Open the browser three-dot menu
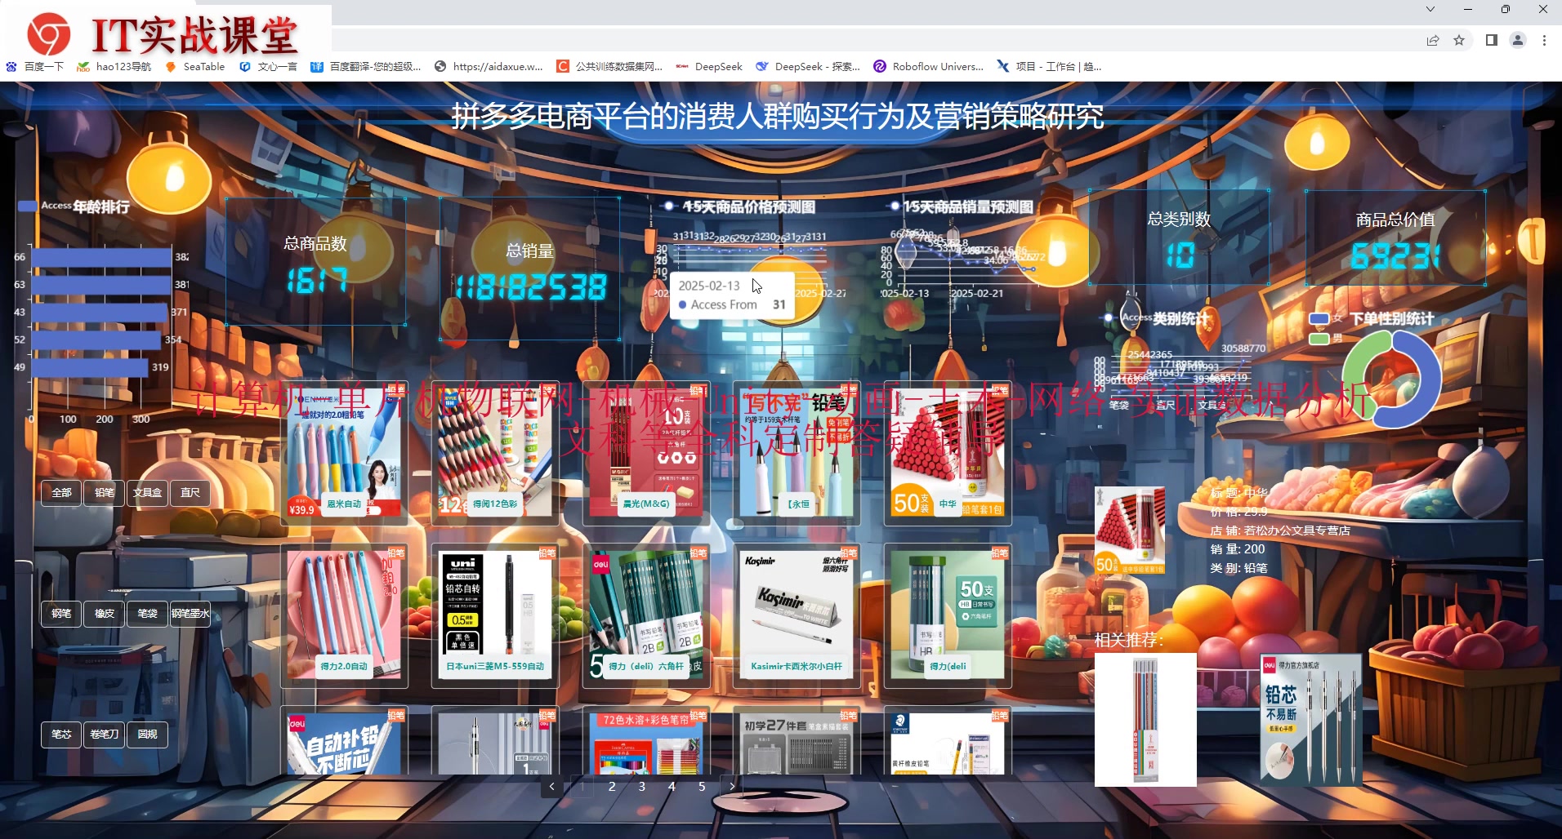This screenshot has width=1562, height=839. [1544, 40]
